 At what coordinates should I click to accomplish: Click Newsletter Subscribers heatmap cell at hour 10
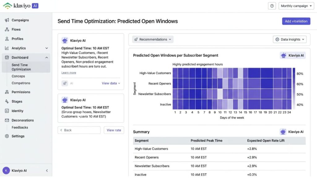click(x=220, y=94)
